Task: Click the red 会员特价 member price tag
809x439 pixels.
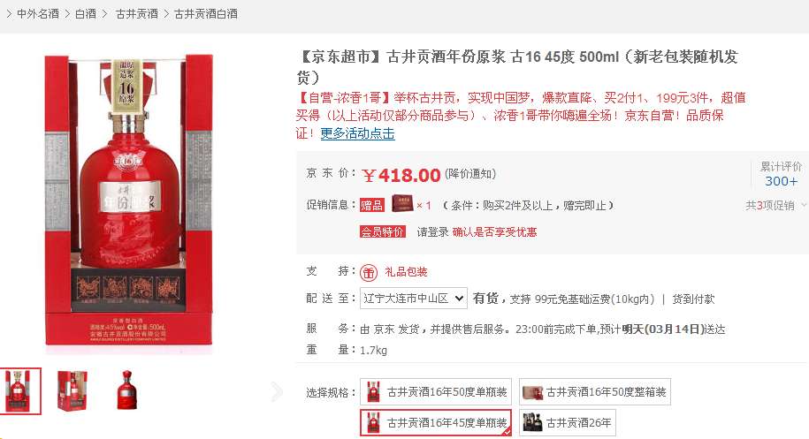Action: (x=383, y=231)
